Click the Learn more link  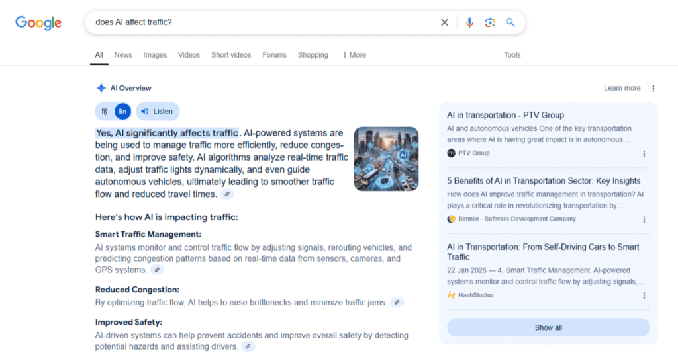[x=622, y=88]
